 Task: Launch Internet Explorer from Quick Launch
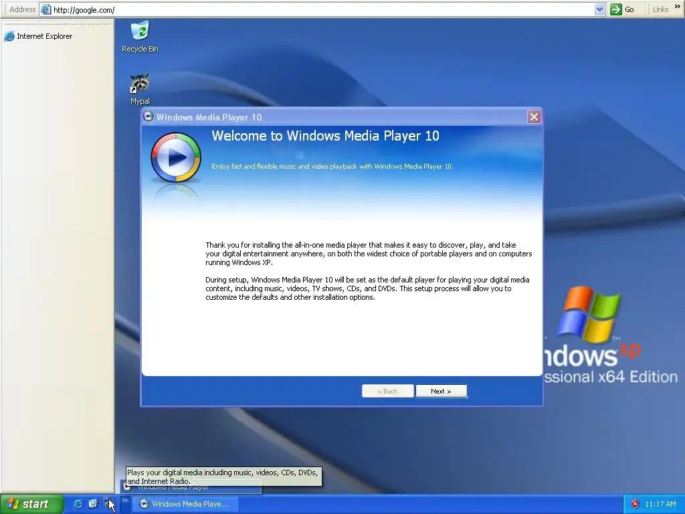[78, 504]
